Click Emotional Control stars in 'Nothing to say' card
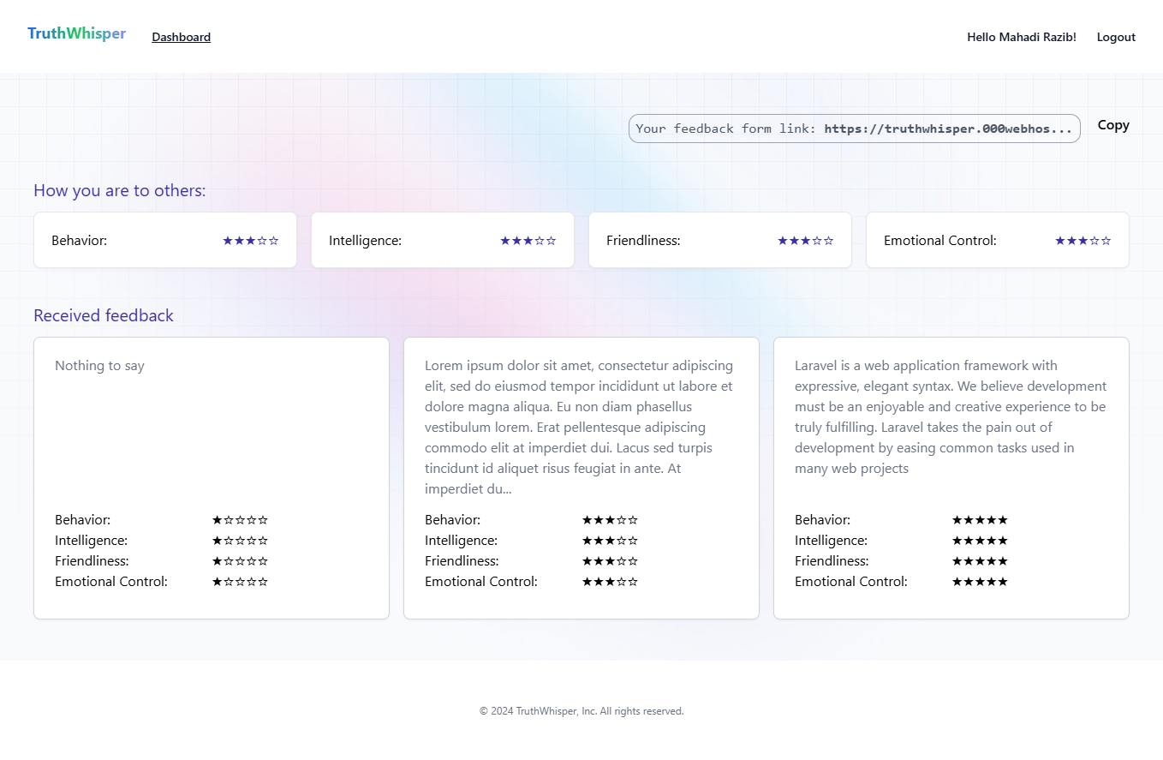1163x760 pixels. [240, 582]
